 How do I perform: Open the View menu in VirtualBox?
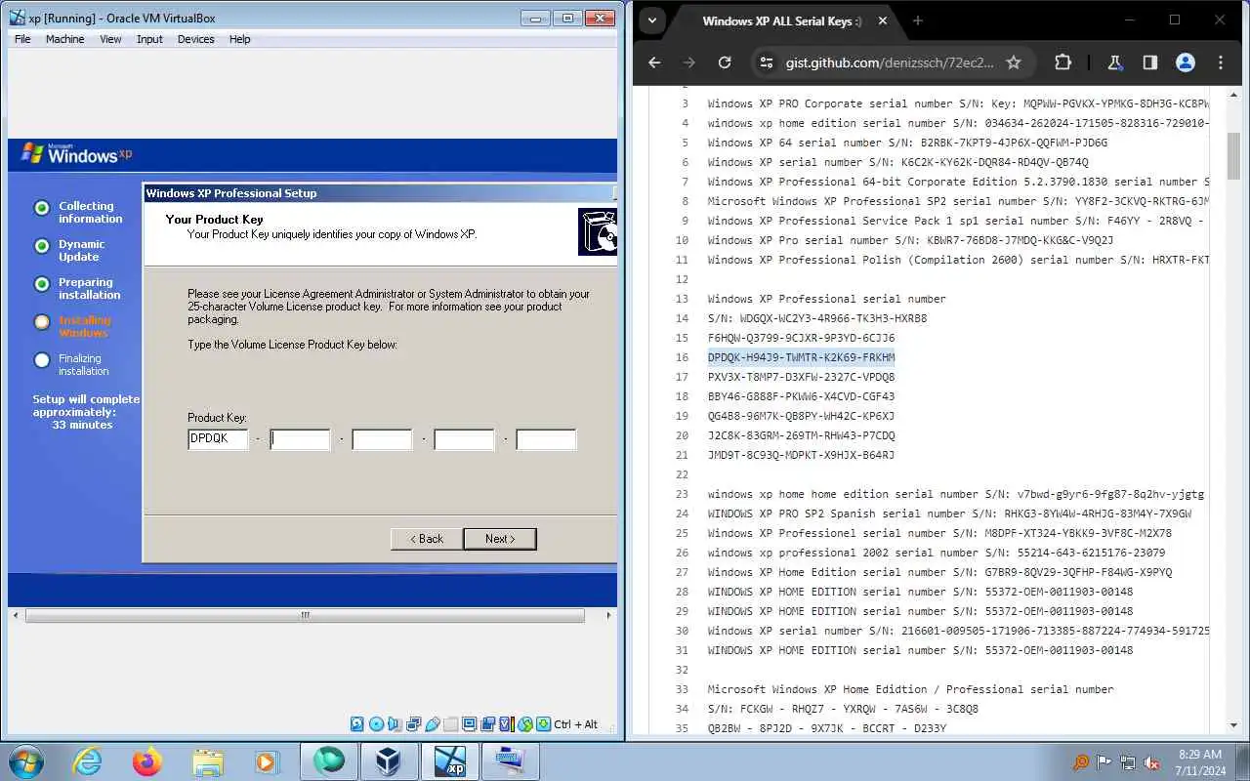point(110,39)
